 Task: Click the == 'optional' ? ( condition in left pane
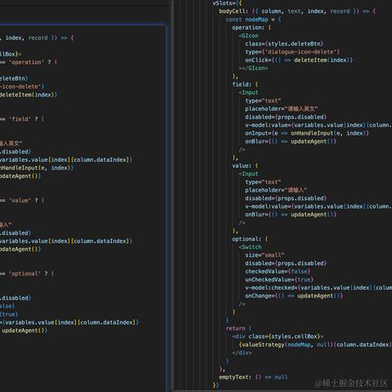[x=27, y=274]
